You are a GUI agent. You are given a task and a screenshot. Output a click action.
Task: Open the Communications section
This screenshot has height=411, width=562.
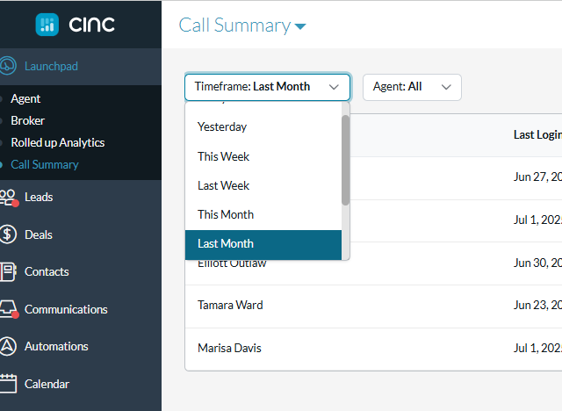[x=66, y=309]
